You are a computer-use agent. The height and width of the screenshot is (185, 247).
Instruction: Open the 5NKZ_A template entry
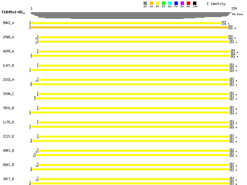click(8, 23)
